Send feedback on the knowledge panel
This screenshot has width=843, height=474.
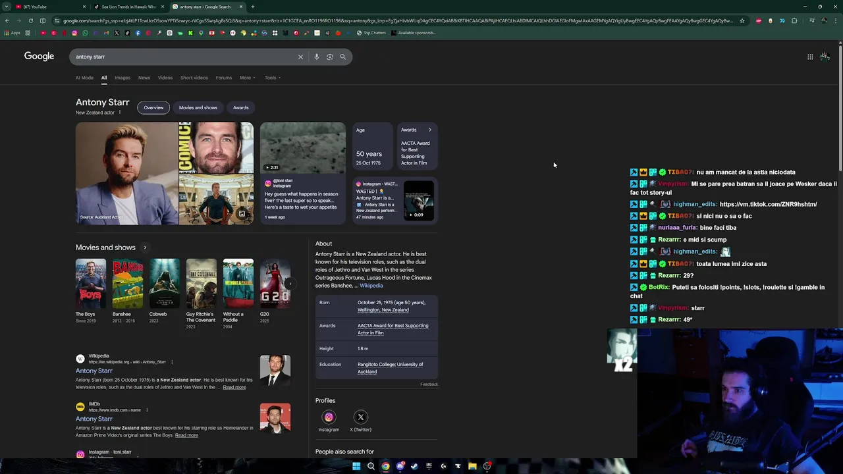click(429, 384)
